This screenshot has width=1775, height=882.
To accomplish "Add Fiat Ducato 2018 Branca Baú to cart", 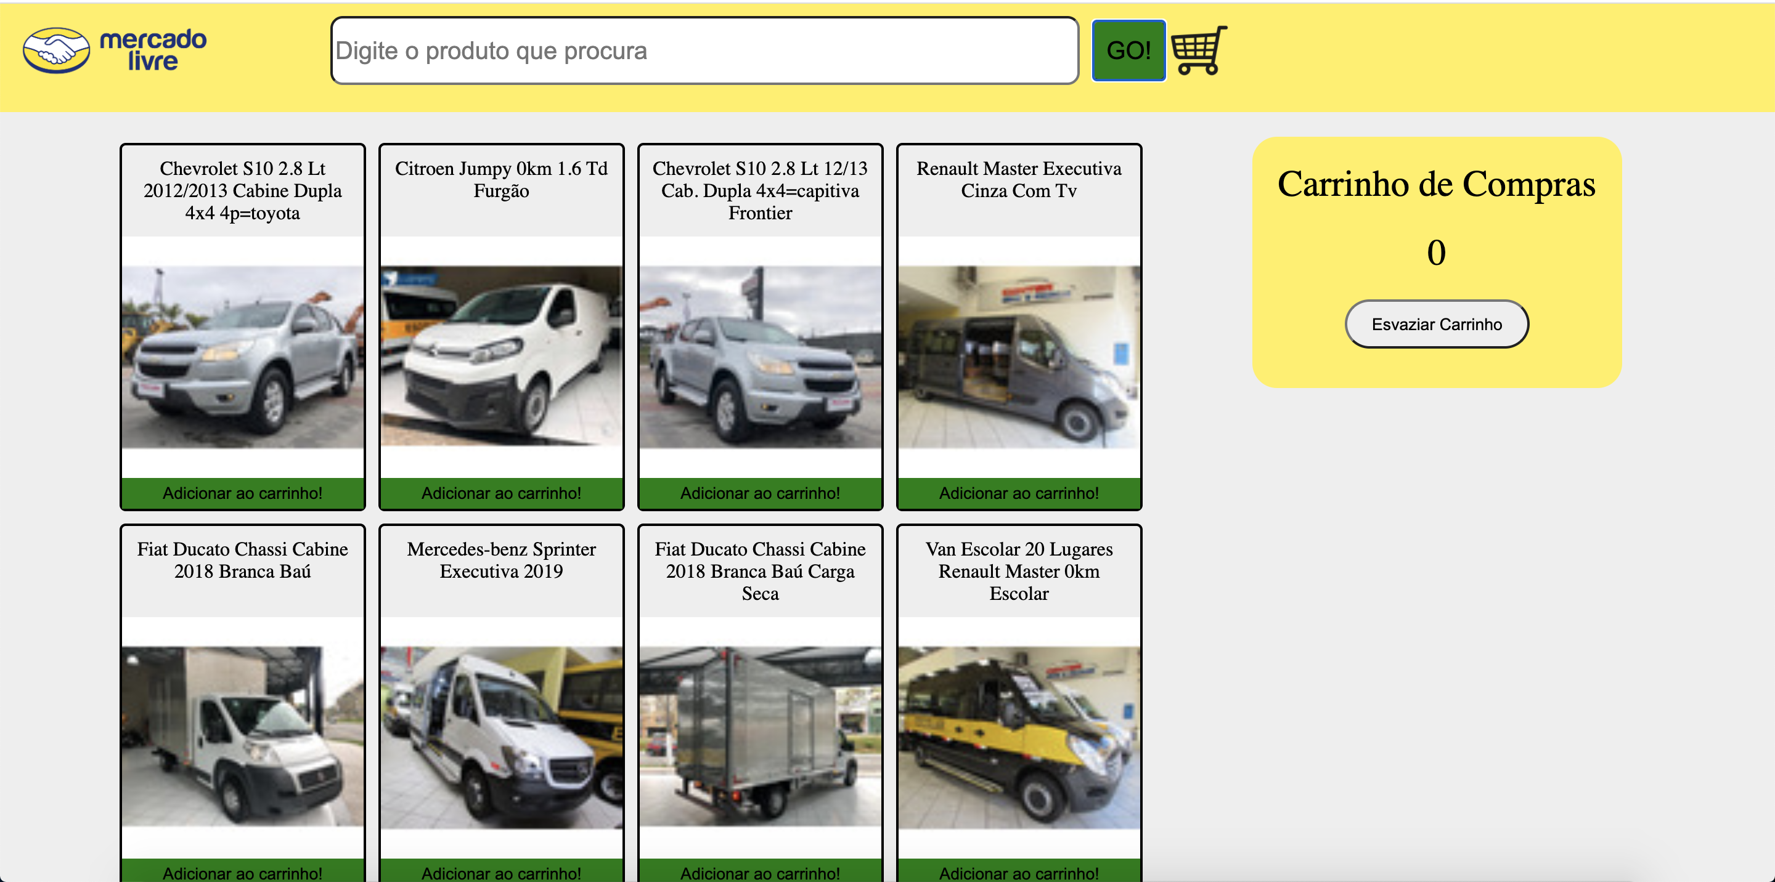I will [243, 872].
